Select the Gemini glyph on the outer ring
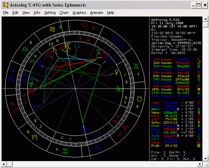The height and width of the screenshot is (168, 209). pyautogui.click(x=136, y=66)
